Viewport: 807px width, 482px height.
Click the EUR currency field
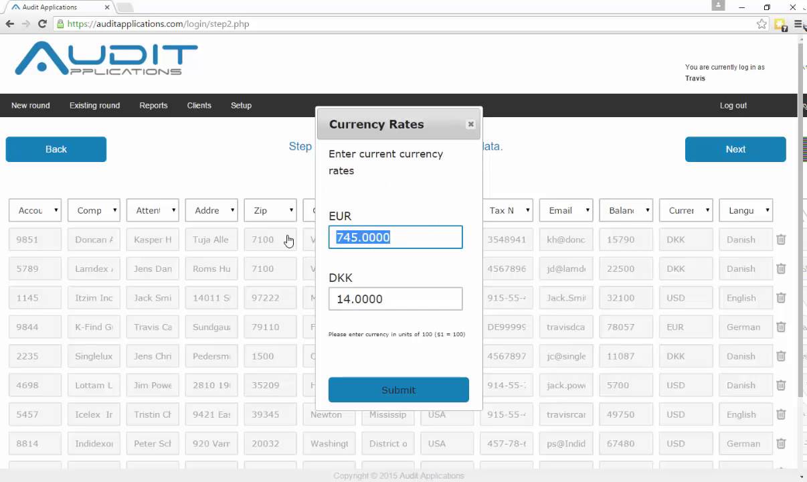pyautogui.click(x=686, y=327)
